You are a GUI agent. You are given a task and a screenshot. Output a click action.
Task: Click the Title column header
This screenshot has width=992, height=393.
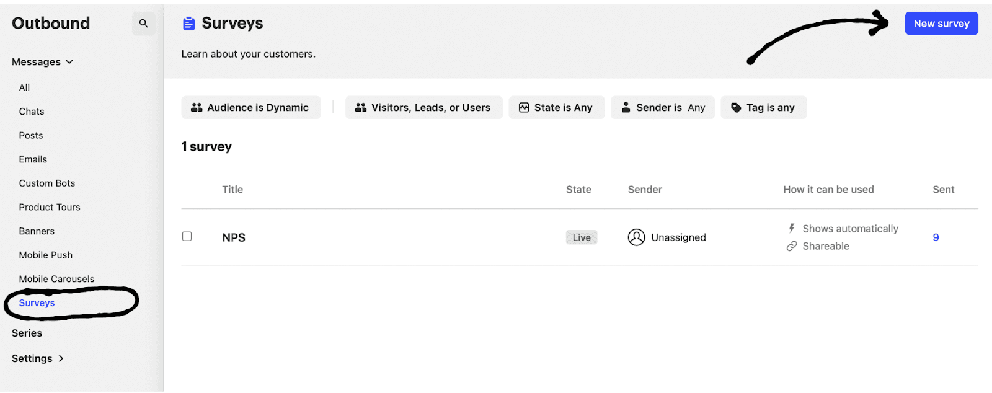[x=232, y=190]
